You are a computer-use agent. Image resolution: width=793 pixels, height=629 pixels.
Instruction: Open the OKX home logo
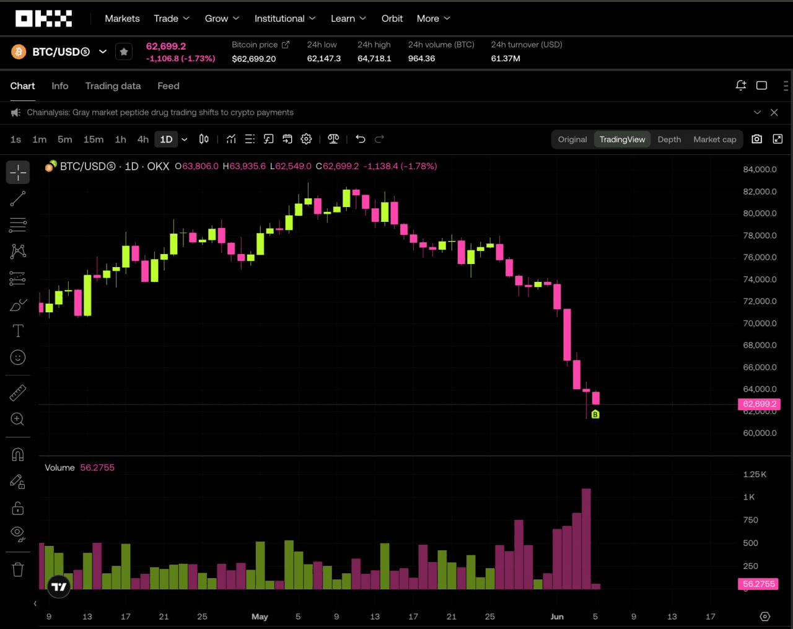[43, 19]
